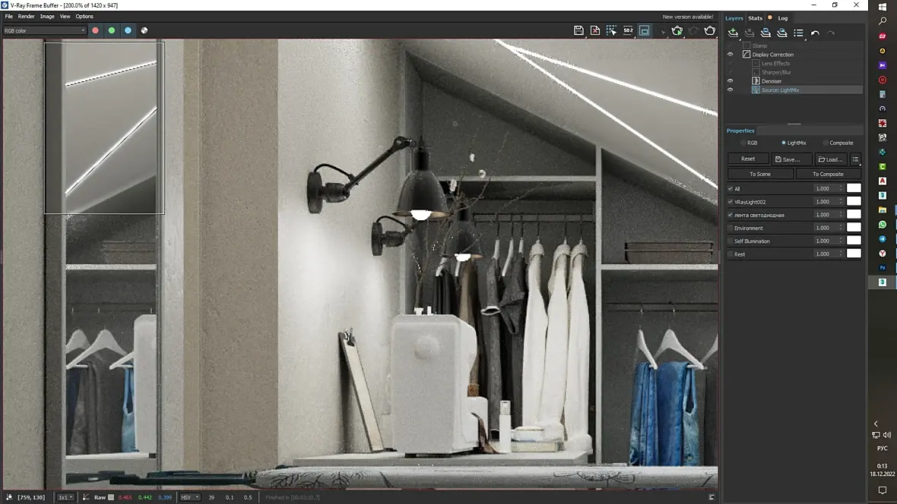Click the Save layer tree preset icon

[x=765, y=33]
